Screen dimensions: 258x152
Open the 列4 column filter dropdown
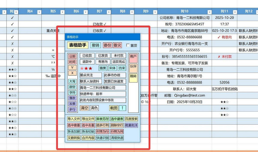pyautogui.click(x=39, y=12)
